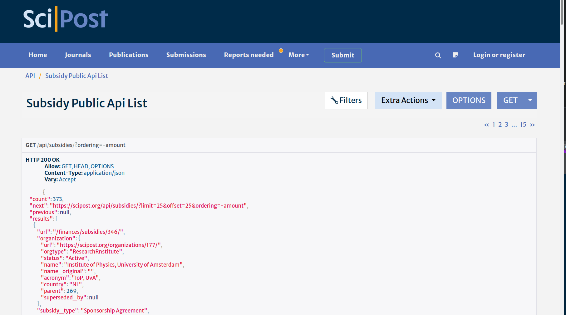The width and height of the screenshot is (566, 315).
Task: Open Filters with the wrench icon
Action: [346, 101]
